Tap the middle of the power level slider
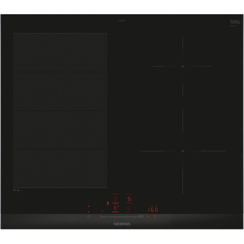This screenshot has width=244, height=244. pyautogui.click(x=122, y=216)
